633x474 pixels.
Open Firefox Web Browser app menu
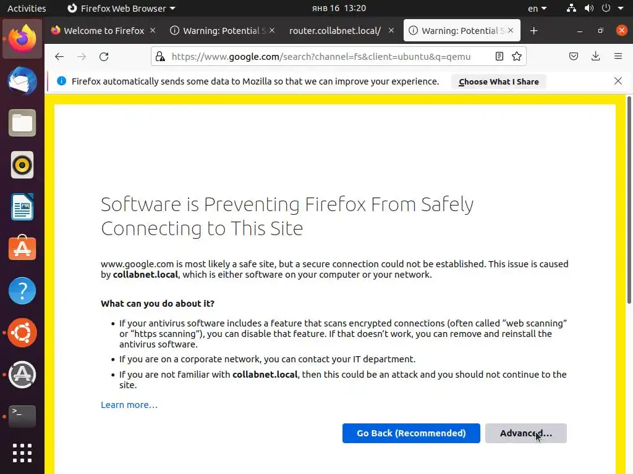click(x=121, y=9)
